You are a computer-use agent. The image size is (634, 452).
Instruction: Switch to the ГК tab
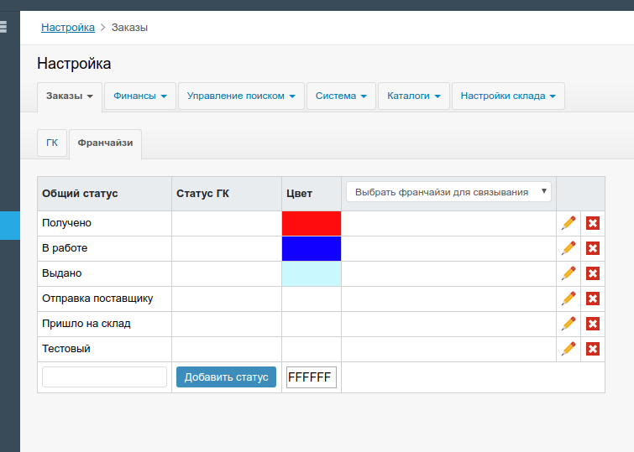pos(52,143)
